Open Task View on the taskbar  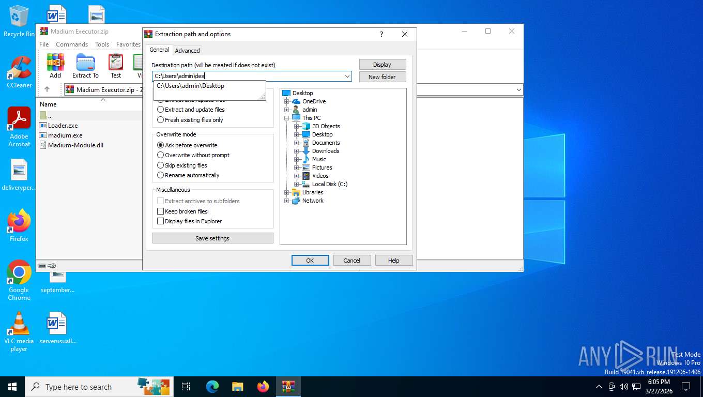coord(186,387)
